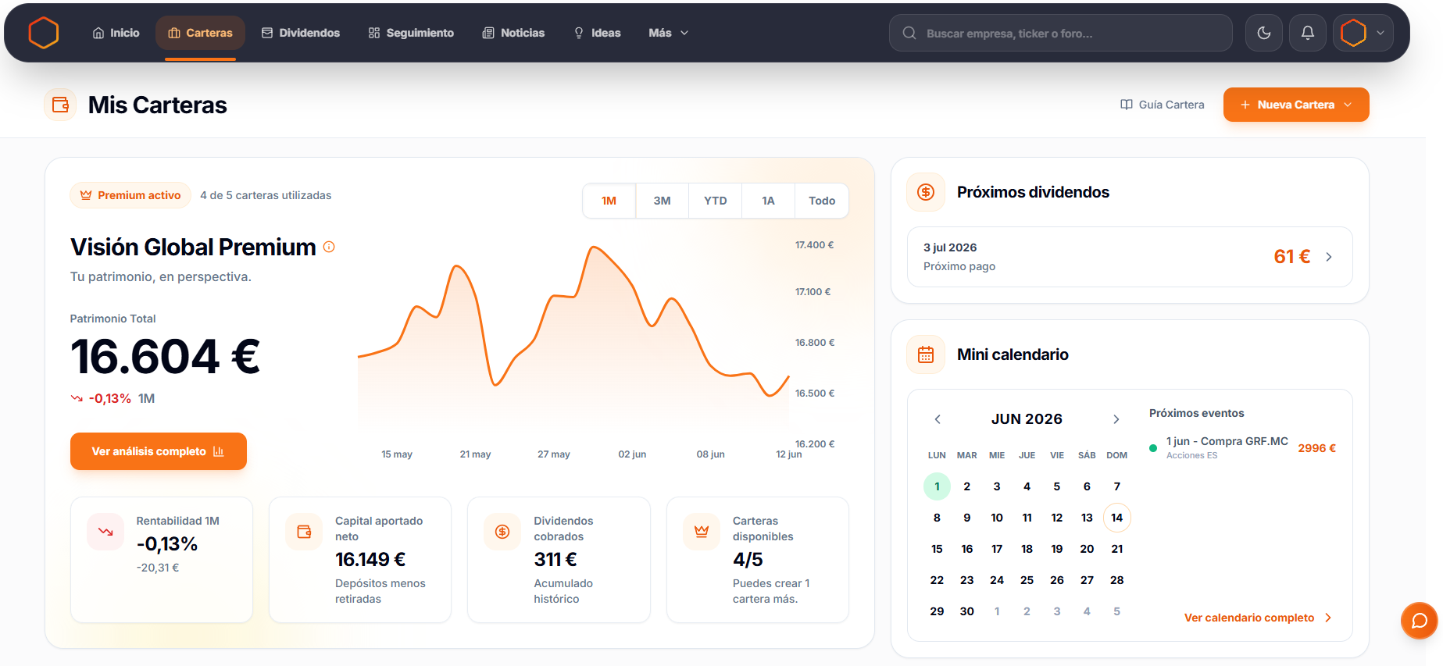Select day 21 in the calendar
Screen dimensions: 1443x666
[1117, 549]
